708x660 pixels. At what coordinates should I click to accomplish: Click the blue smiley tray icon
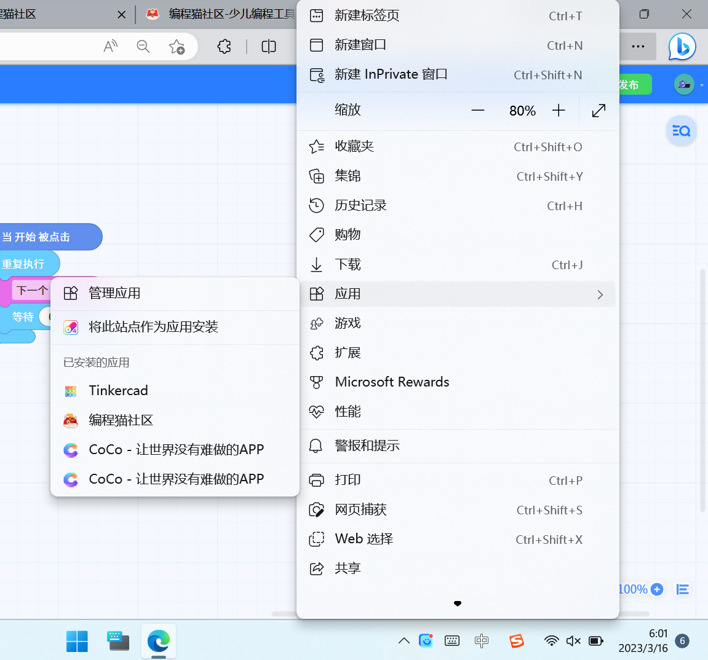click(x=426, y=640)
